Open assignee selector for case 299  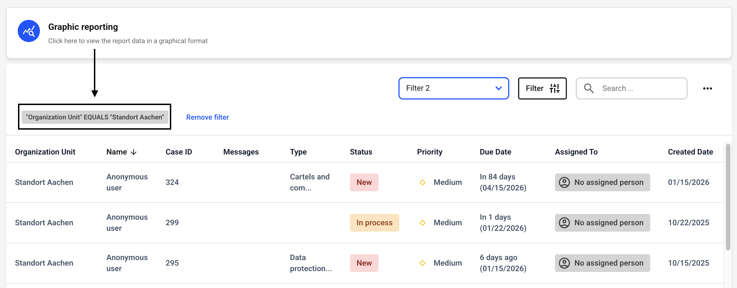602,223
